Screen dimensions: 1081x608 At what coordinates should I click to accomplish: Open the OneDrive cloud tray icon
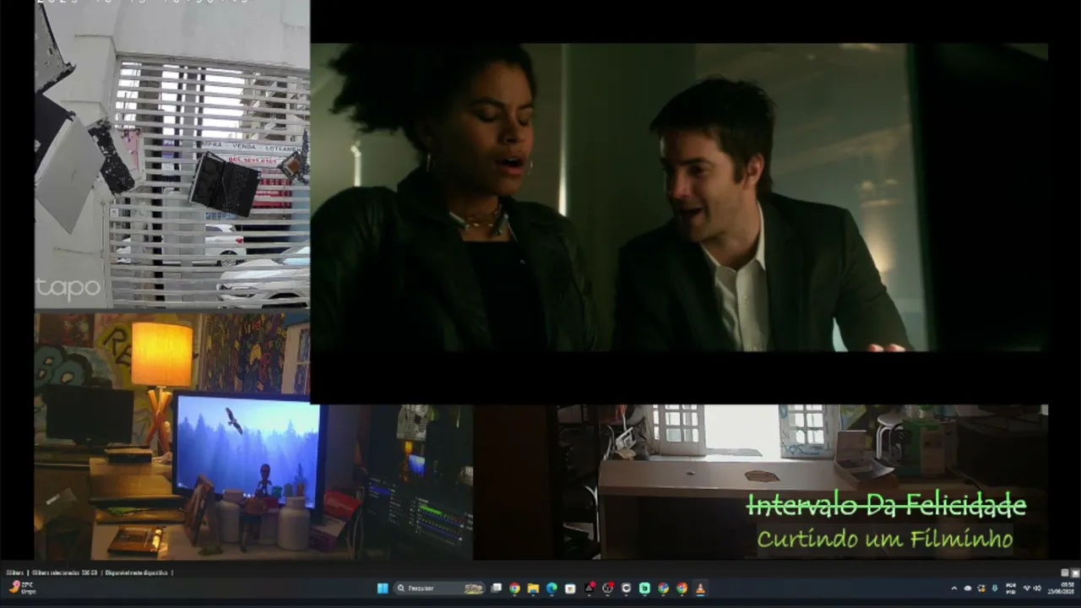click(x=968, y=589)
